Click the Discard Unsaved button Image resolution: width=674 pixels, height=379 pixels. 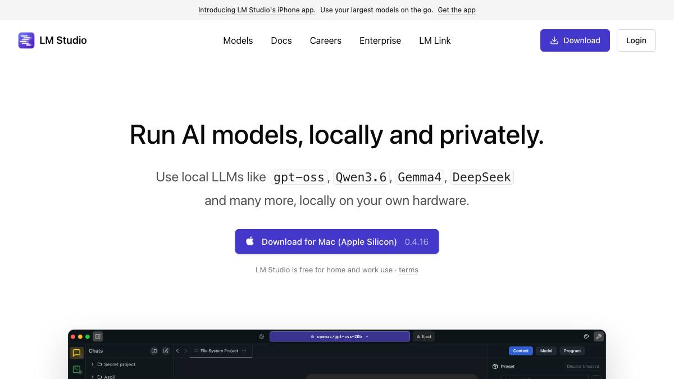[582, 367]
